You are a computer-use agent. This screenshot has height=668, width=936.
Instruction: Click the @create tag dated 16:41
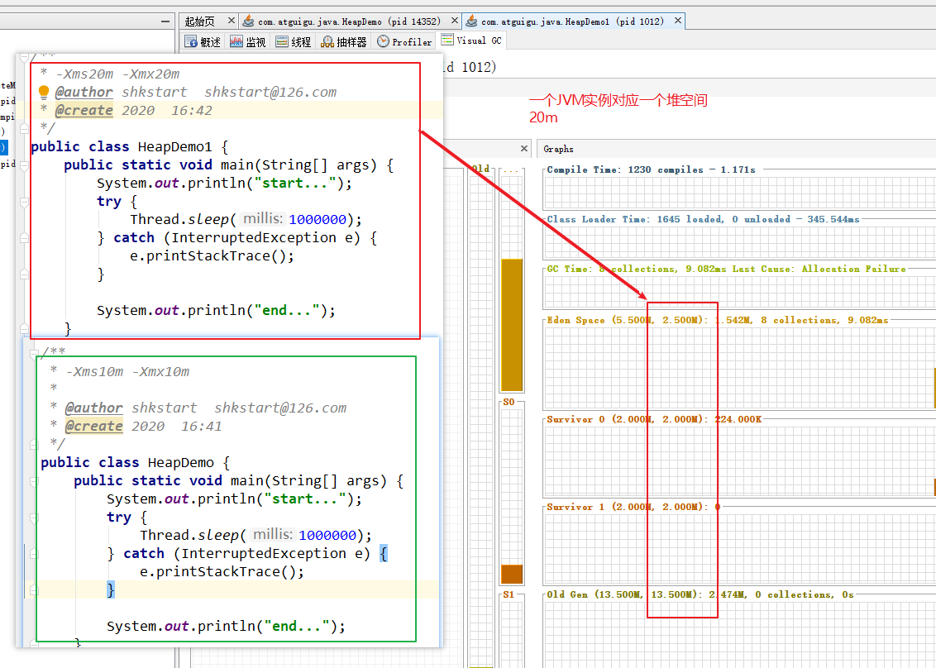93,427
